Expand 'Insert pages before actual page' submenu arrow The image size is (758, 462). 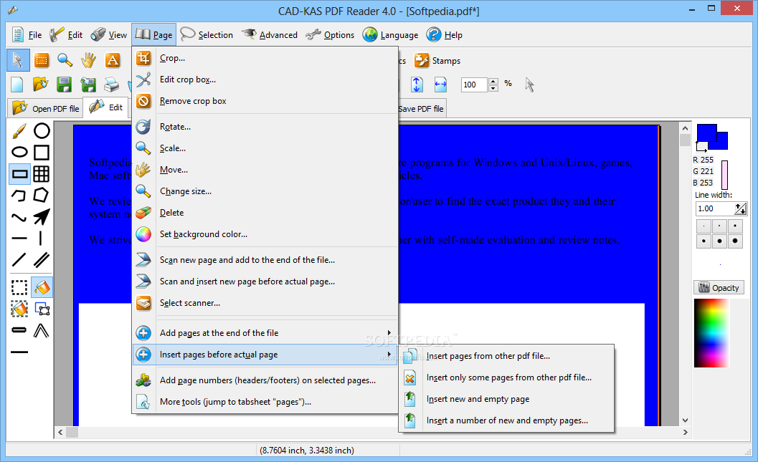[389, 355]
